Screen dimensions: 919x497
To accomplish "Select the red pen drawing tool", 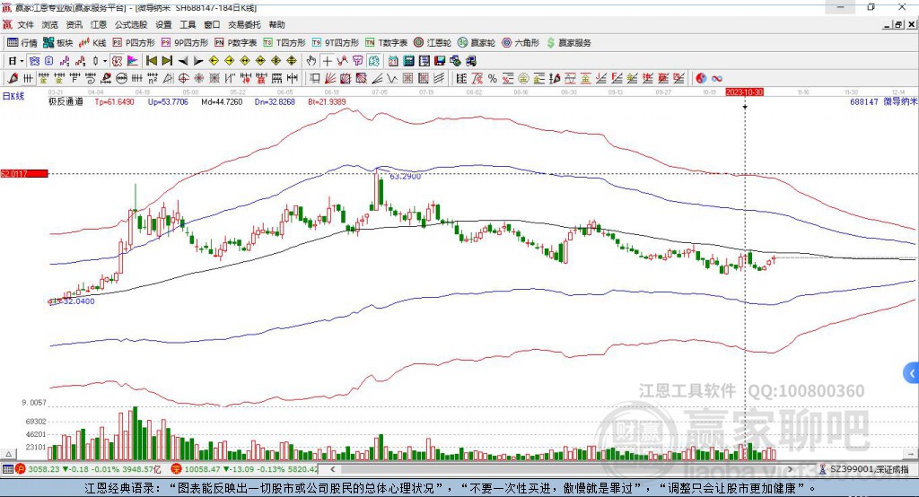I will 13,78.
